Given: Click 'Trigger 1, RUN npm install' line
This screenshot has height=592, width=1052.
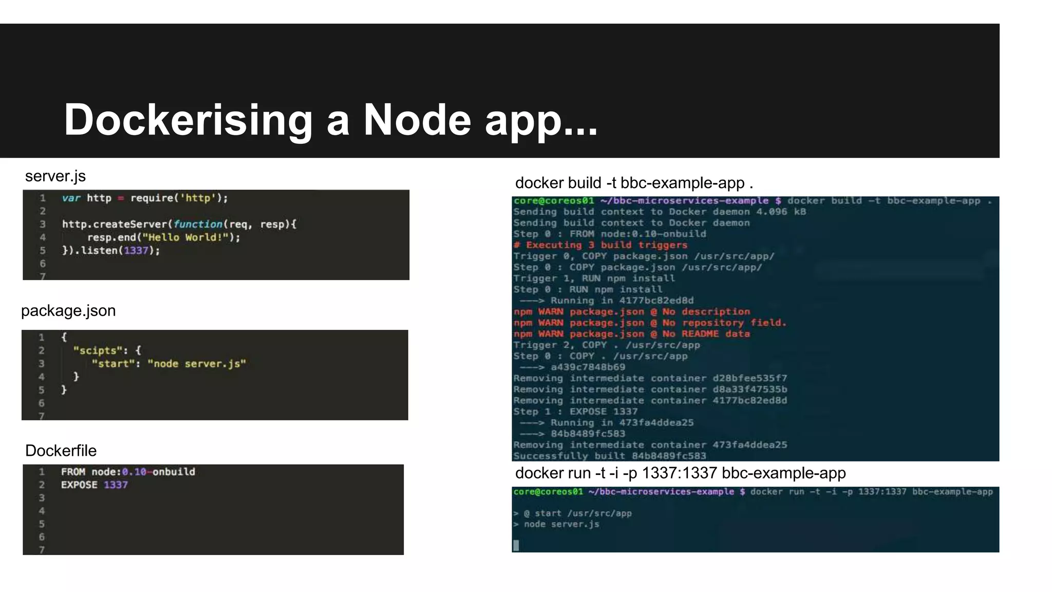Looking at the screenshot, I should [x=594, y=279].
